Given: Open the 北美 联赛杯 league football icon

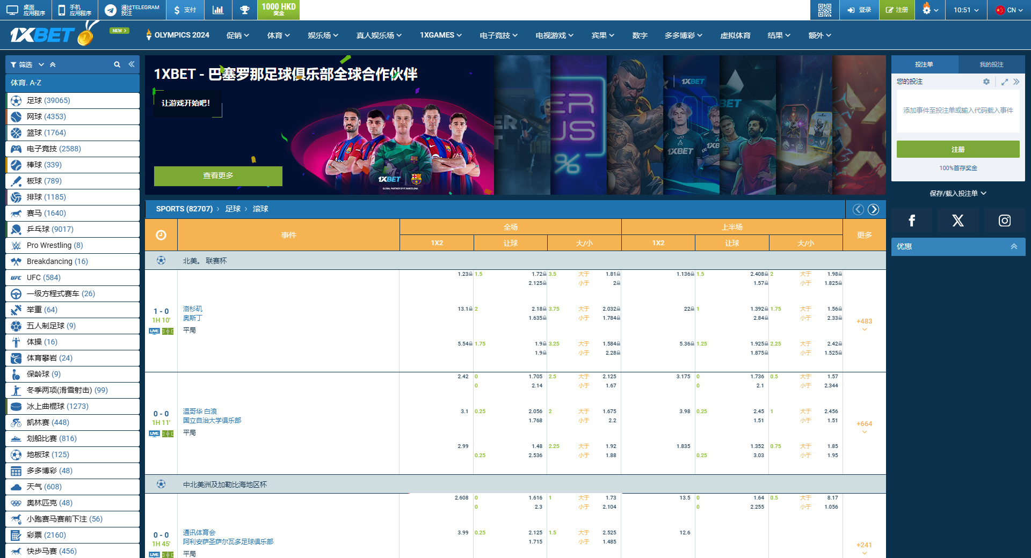Looking at the screenshot, I should (161, 260).
